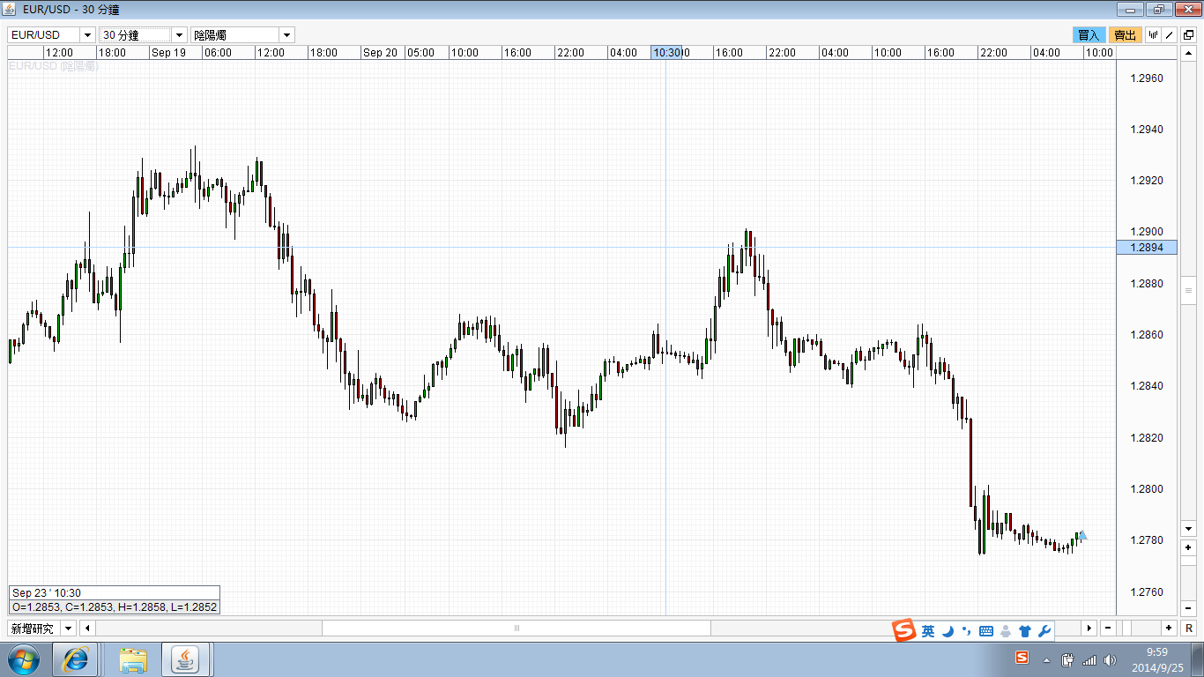This screenshot has width=1204, height=677.
Task: Click the Java application taskbar icon
Action: pyautogui.click(x=187, y=659)
